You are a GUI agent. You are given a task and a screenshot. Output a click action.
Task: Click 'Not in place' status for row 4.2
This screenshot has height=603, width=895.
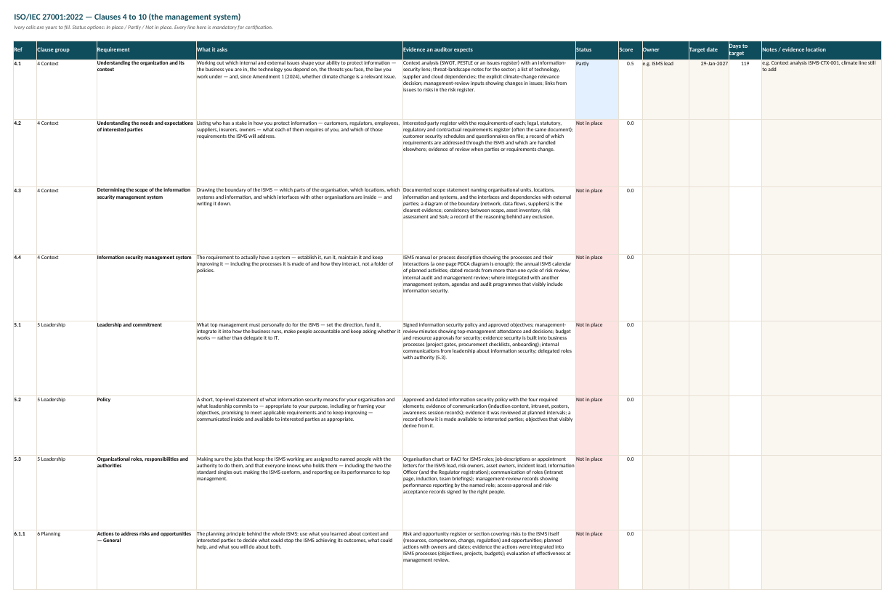(x=596, y=152)
